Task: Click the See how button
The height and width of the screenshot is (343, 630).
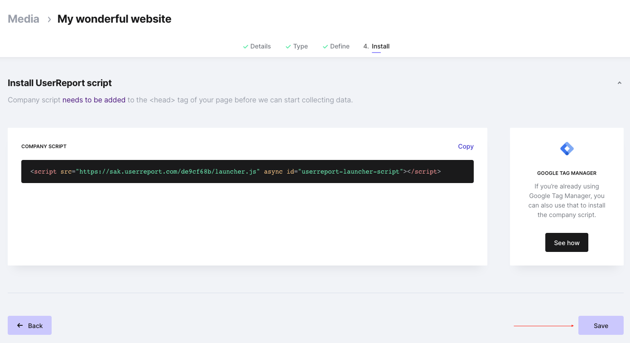Action: [x=567, y=243]
